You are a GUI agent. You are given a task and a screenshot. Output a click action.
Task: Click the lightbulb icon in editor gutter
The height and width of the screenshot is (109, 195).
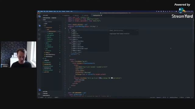click(x=65, y=28)
